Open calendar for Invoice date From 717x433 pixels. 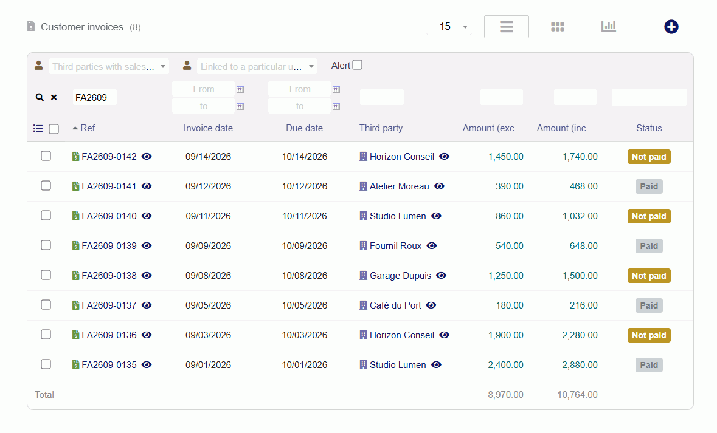(240, 89)
